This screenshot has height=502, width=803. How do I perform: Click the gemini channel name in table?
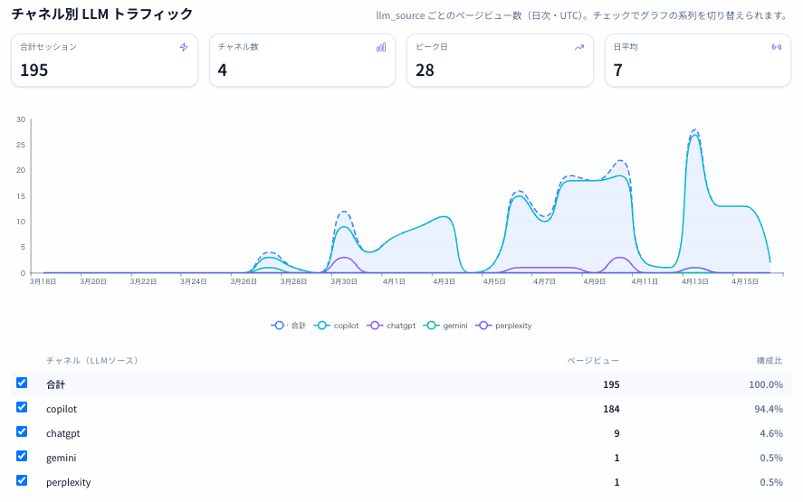click(x=61, y=458)
